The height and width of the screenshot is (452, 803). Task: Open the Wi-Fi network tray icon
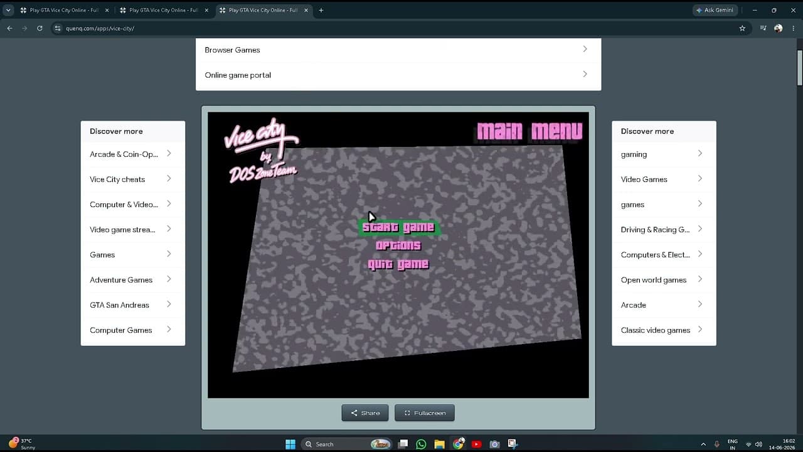pos(748,444)
